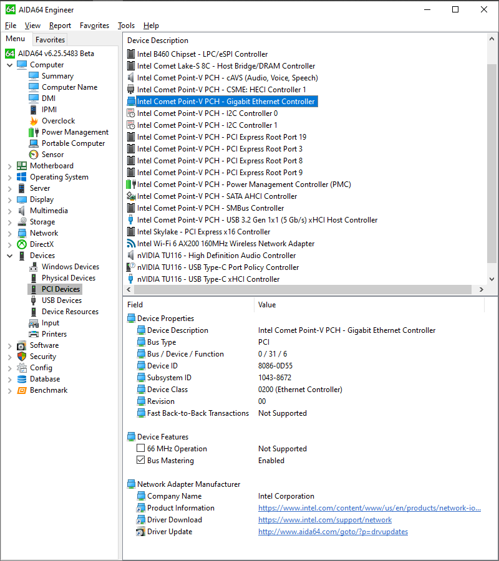Expand the Display tree node
The height and width of the screenshot is (561, 499).
pos(9,199)
